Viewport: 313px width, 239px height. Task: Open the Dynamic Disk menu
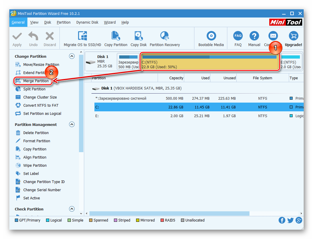click(x=87, y=22)
